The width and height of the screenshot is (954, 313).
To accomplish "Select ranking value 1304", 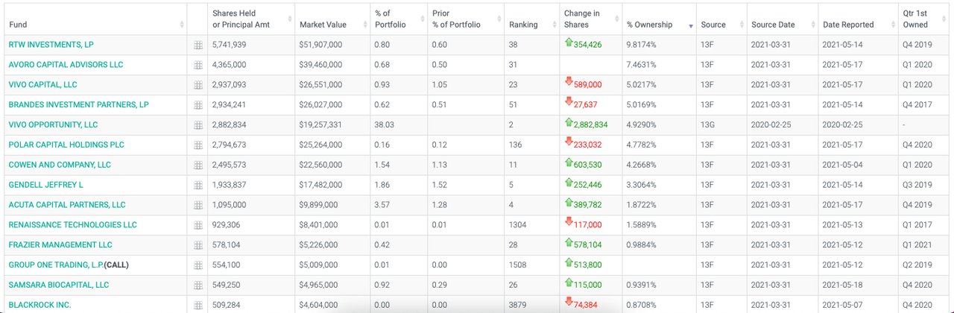I will pos(517,225).
